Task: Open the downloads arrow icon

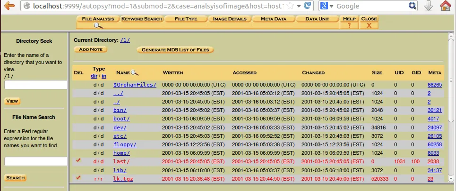Action: 429,6
